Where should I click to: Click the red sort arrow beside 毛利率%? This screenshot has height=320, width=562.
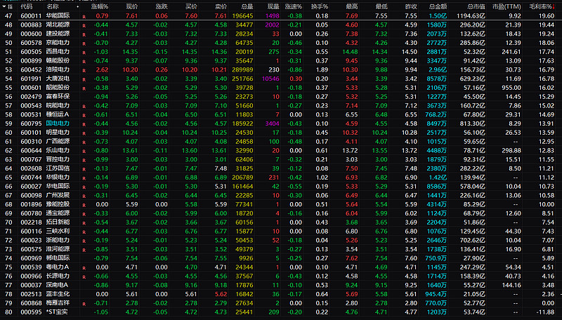(554, 6)
